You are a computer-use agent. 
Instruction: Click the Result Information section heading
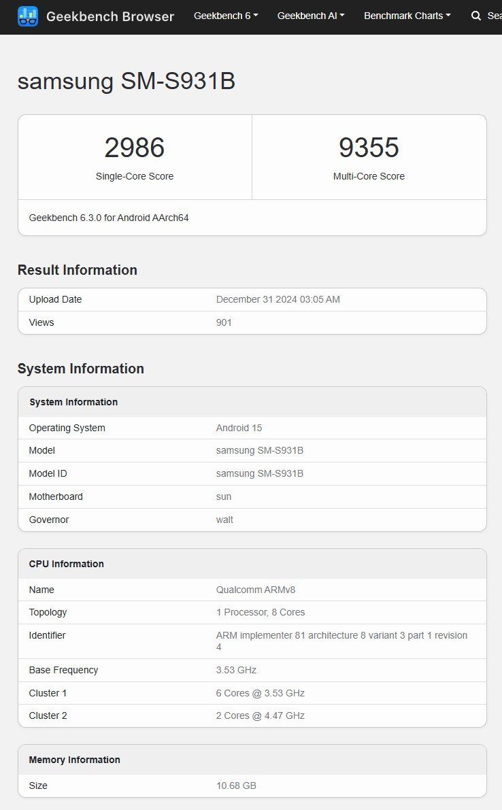(77, 270)
